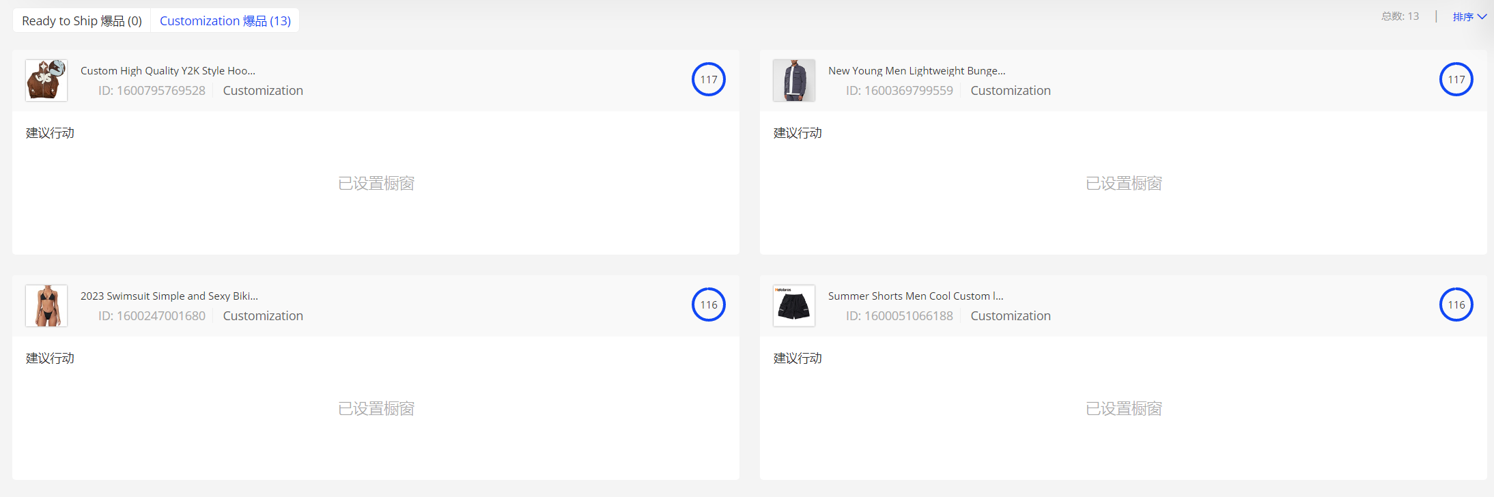Open Custom High Quality Y2K Style Hoodie title
Screen dimensions: 1494x497
[x=168, y=70]
